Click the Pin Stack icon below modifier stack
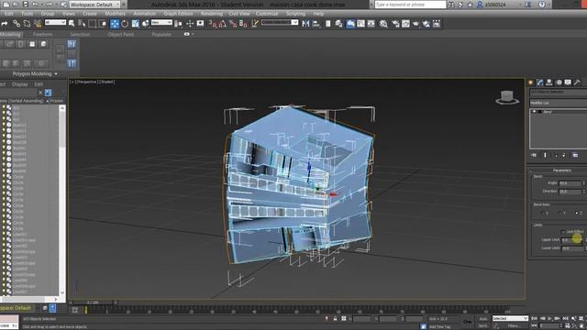The height and width of the screenshot is (330, 587). pos(534,155)
